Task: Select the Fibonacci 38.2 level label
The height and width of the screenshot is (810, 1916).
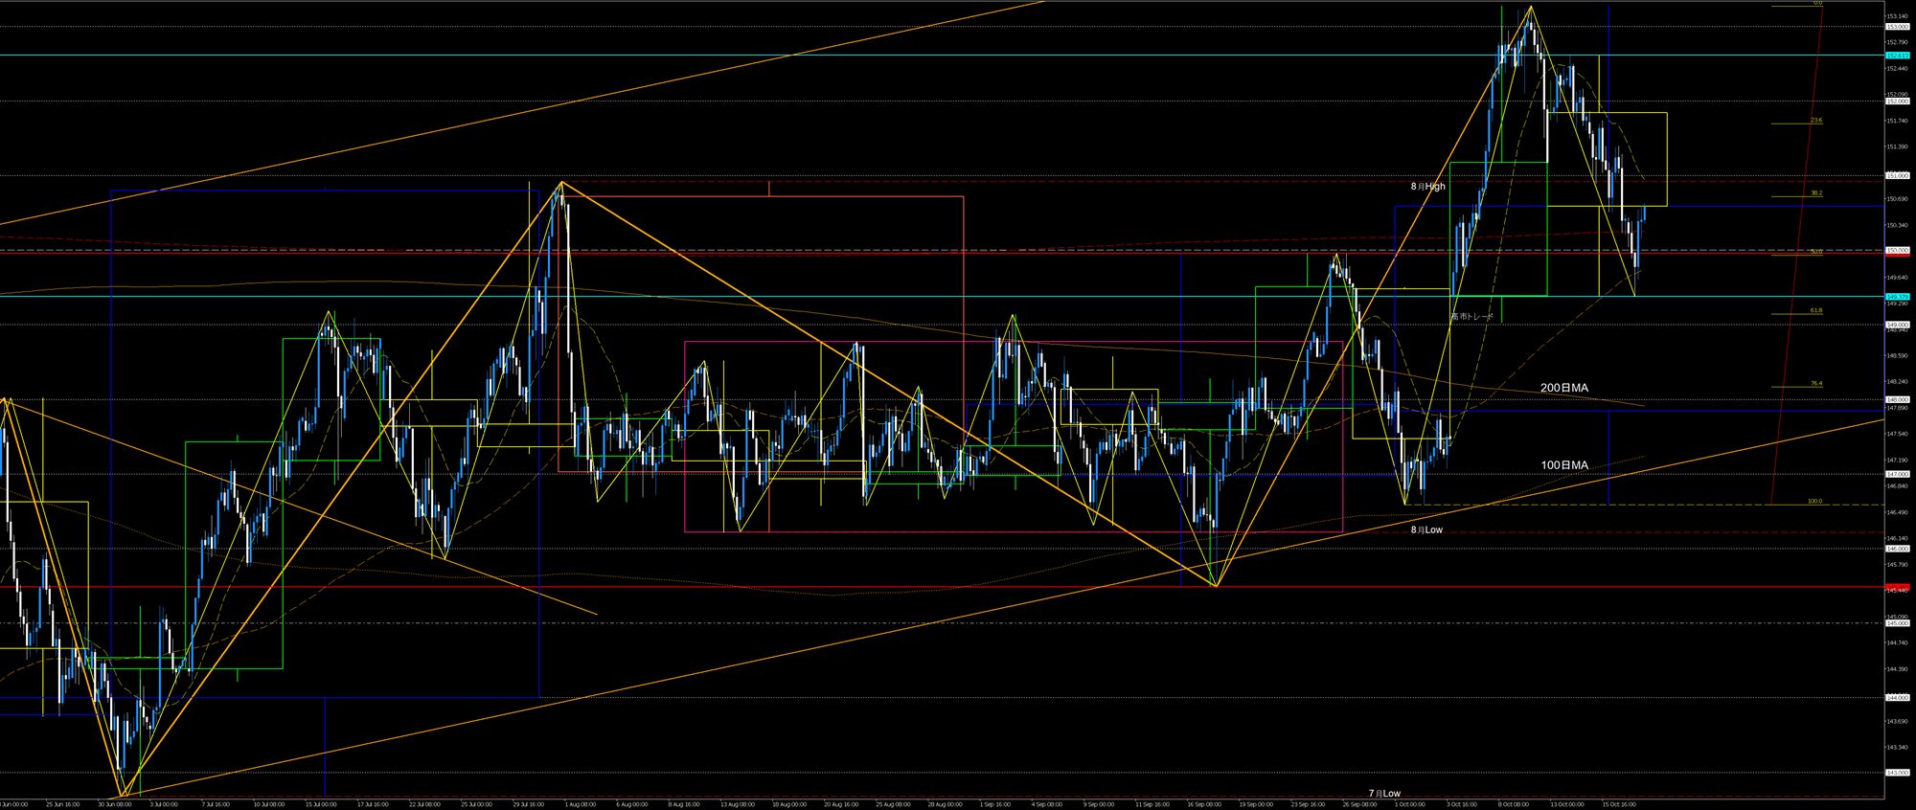Action: click(x=1816, y=193)
